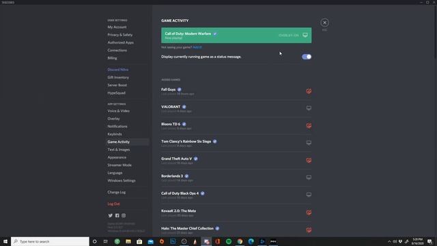Toggle overlay for Call of Duty Black Ops 4

(x=309, y=194)
